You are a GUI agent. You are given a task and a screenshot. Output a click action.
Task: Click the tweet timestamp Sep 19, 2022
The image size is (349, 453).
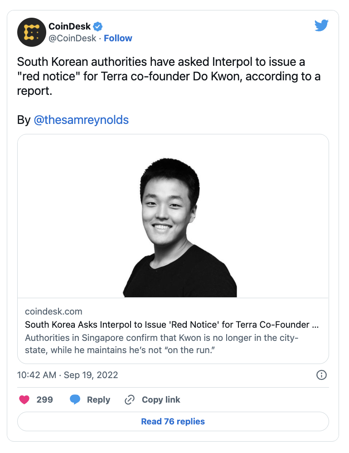68,375
